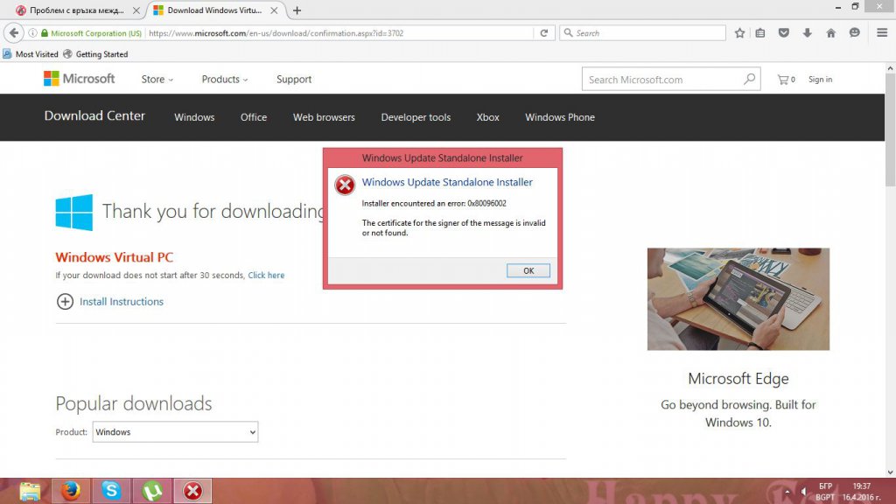Open the Developer tools category
This screenshot has height=504, width=896.
[416, 117]
